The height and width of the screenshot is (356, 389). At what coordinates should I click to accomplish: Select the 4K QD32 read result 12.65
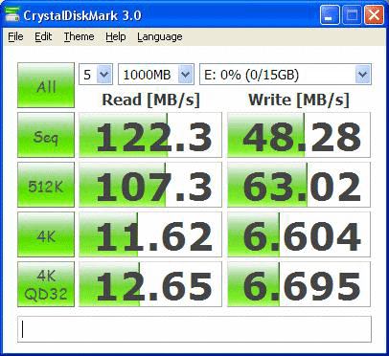(150, 284)
